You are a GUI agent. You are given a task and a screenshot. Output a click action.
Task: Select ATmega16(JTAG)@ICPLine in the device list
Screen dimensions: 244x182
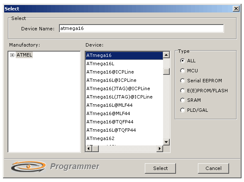tap(124, 89)
